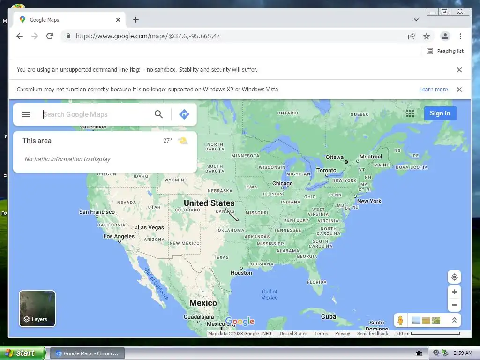The width and height of the screenshot is (480, 360).
Task: Open the tab search dropdown arrow
Action: click(x=416, y=20)
